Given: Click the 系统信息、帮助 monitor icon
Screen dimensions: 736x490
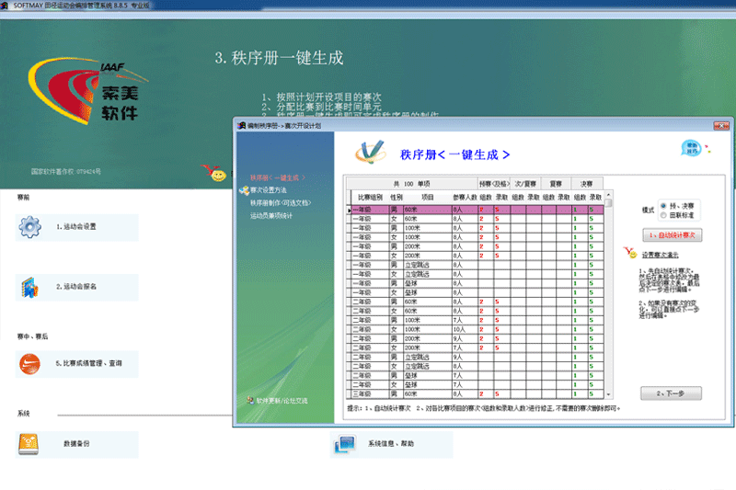Looking at the screenshot, I should click(345, 445).
